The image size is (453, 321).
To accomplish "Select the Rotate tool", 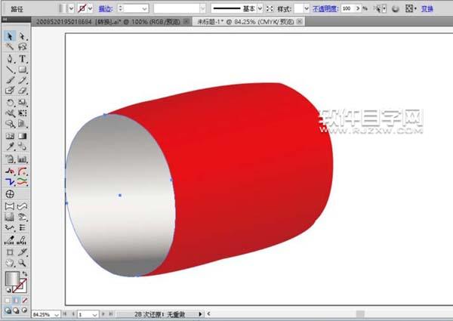I will pos(10,103).
